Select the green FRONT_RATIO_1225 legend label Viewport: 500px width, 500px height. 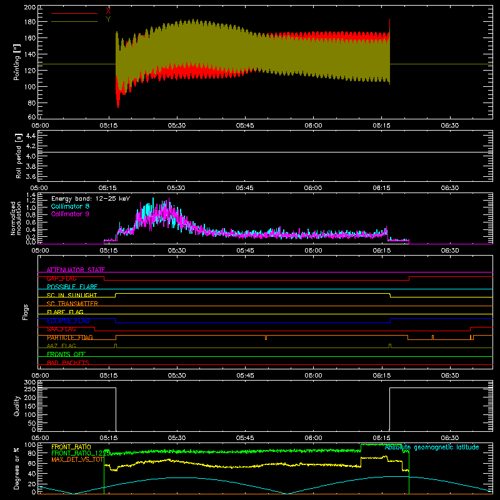pyautogui.click(x=81, y=453)
